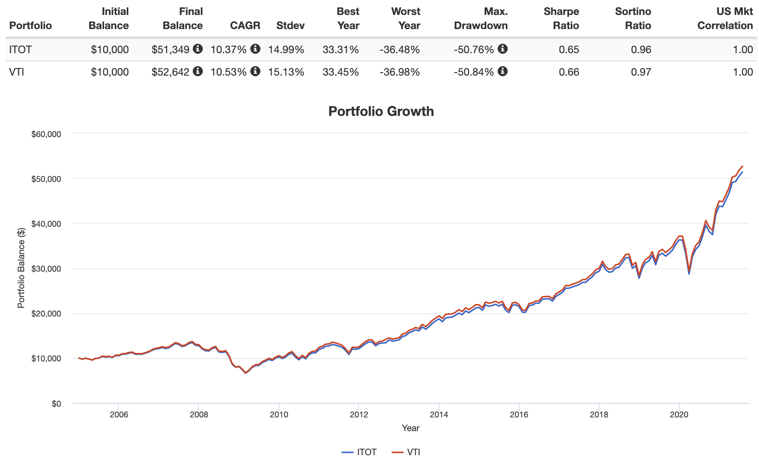Screen dimensions: 759x466
Task: Click the 2020 label on year axis
Action: pyautogui.click(x=679, y=414)
